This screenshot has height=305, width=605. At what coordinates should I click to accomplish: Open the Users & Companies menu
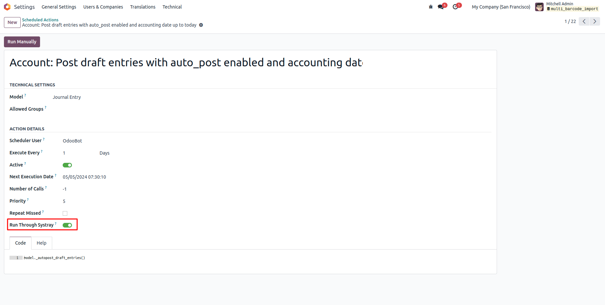[x=103, y=7]
